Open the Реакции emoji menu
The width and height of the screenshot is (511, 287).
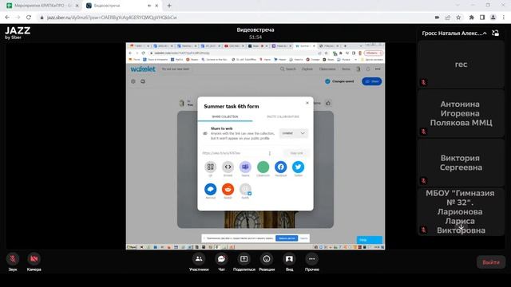(x=267, y=259)
